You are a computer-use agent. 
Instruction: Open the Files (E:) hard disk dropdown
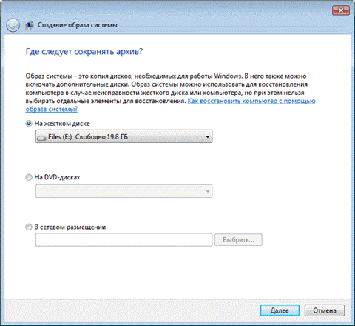[124, 136]
